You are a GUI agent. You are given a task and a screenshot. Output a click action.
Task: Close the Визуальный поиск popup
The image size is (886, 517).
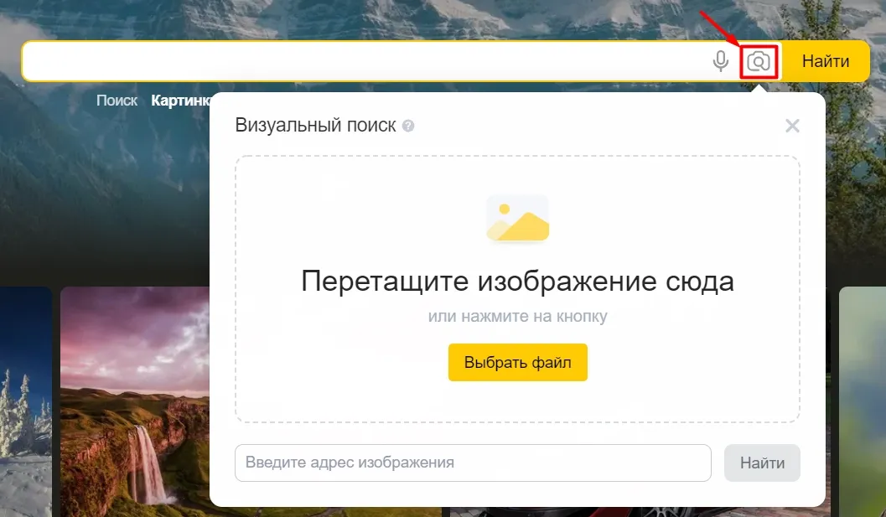(x=792, y=126)
